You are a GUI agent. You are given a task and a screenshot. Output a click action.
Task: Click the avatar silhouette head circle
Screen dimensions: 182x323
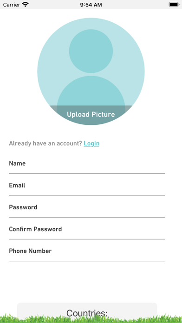[x=91, y=51]
